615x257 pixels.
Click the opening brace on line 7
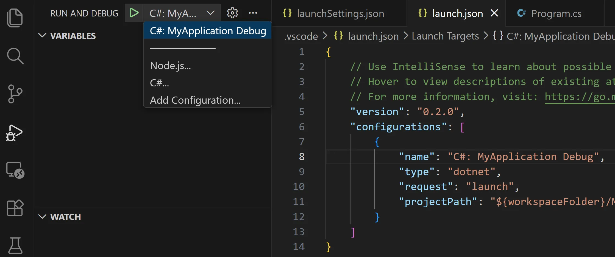(x=377, y=142)
